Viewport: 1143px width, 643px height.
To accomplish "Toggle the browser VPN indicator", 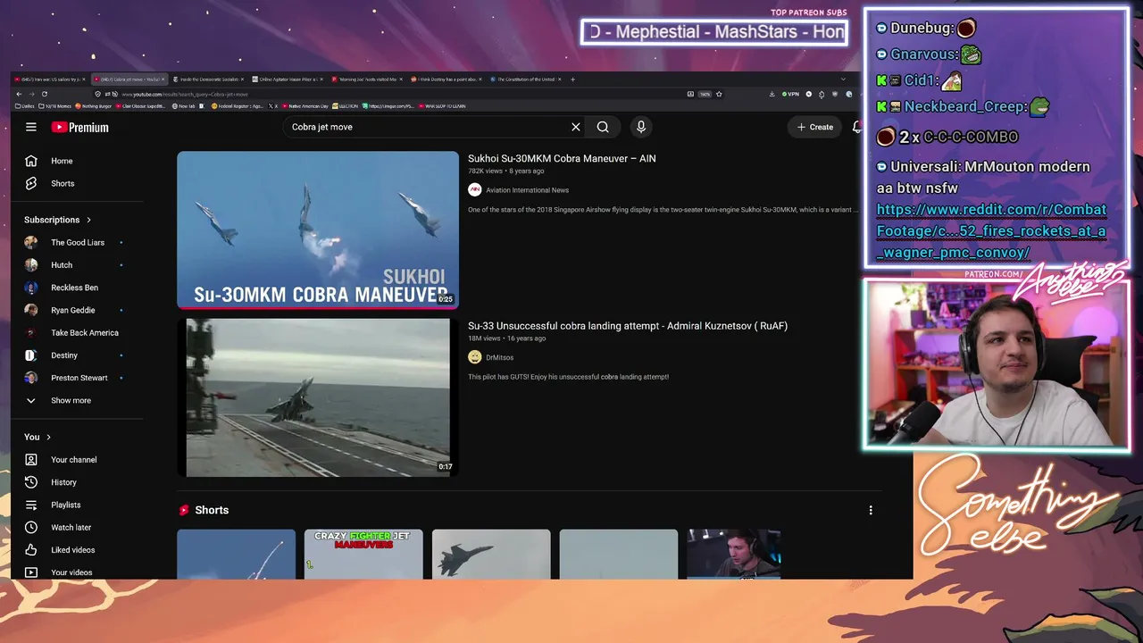I will tap(789, 94).
